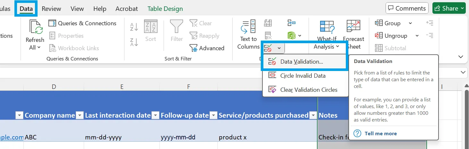Expand the Data Validation dropdown arrow
The image size is (469, 149).
point(279,48)
